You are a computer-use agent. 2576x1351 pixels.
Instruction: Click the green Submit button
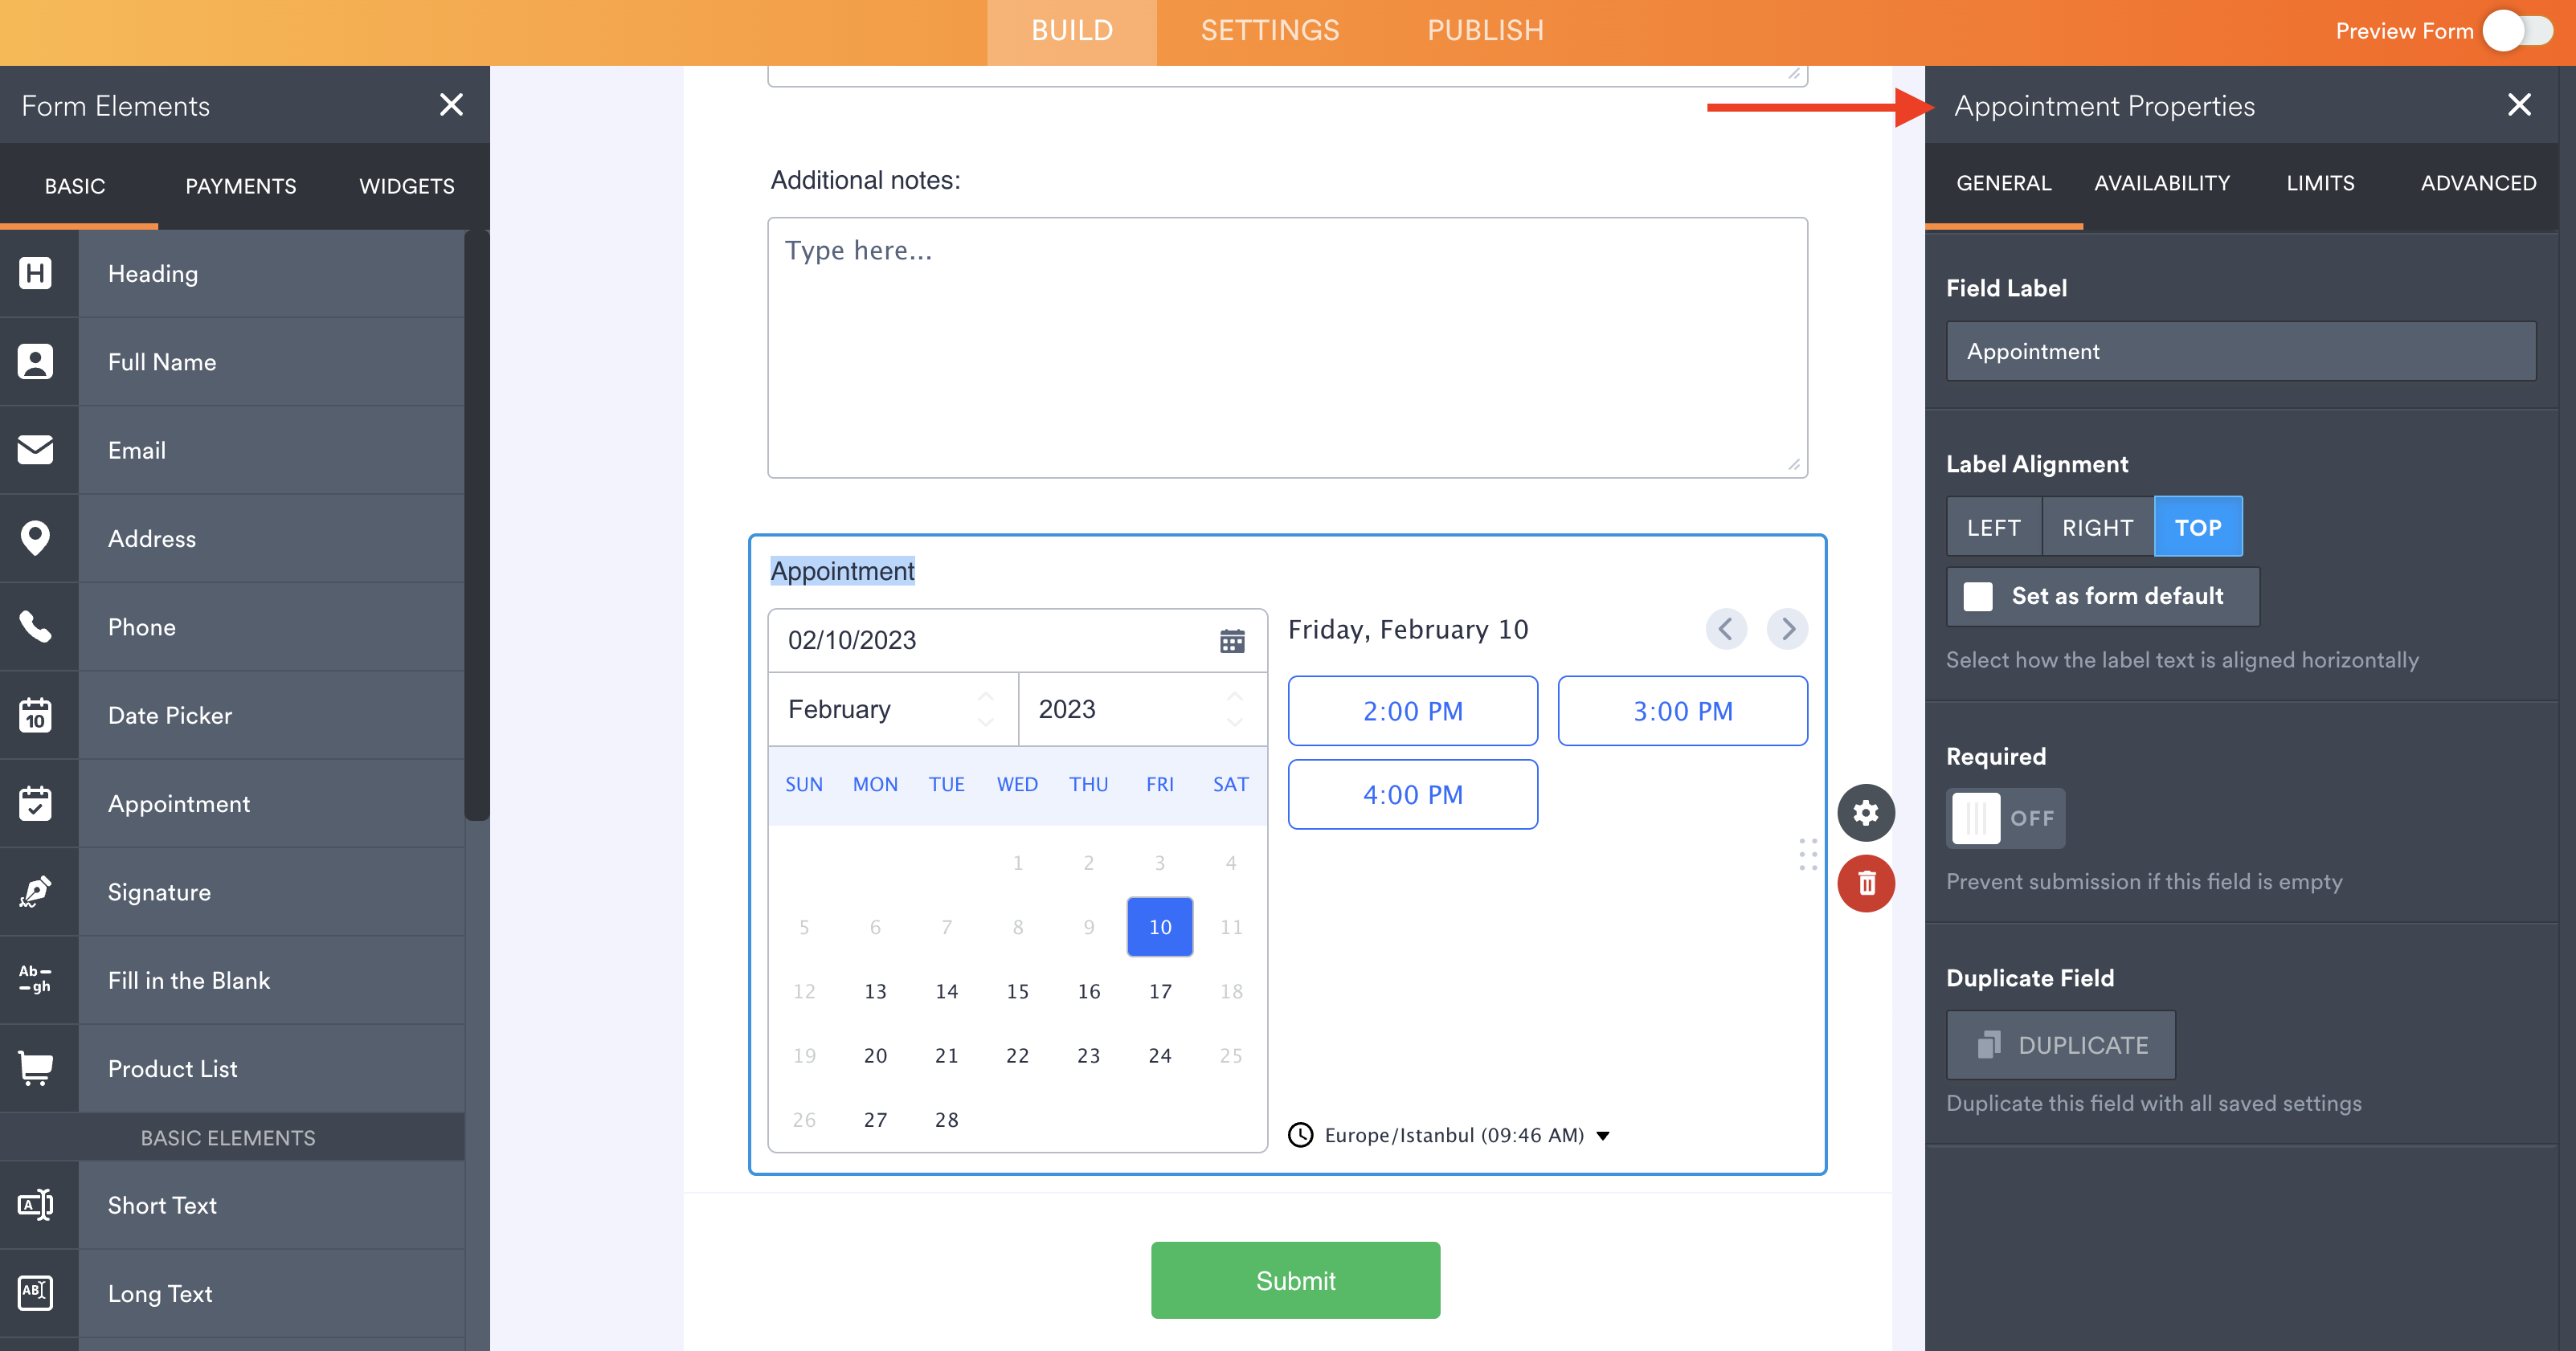pos(1295,1280)
